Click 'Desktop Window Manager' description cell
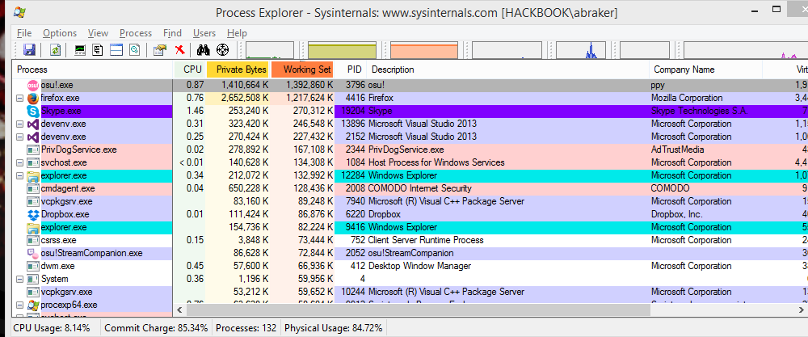The height and width of the screenshot is (337, 808). [x=420, y=266]
